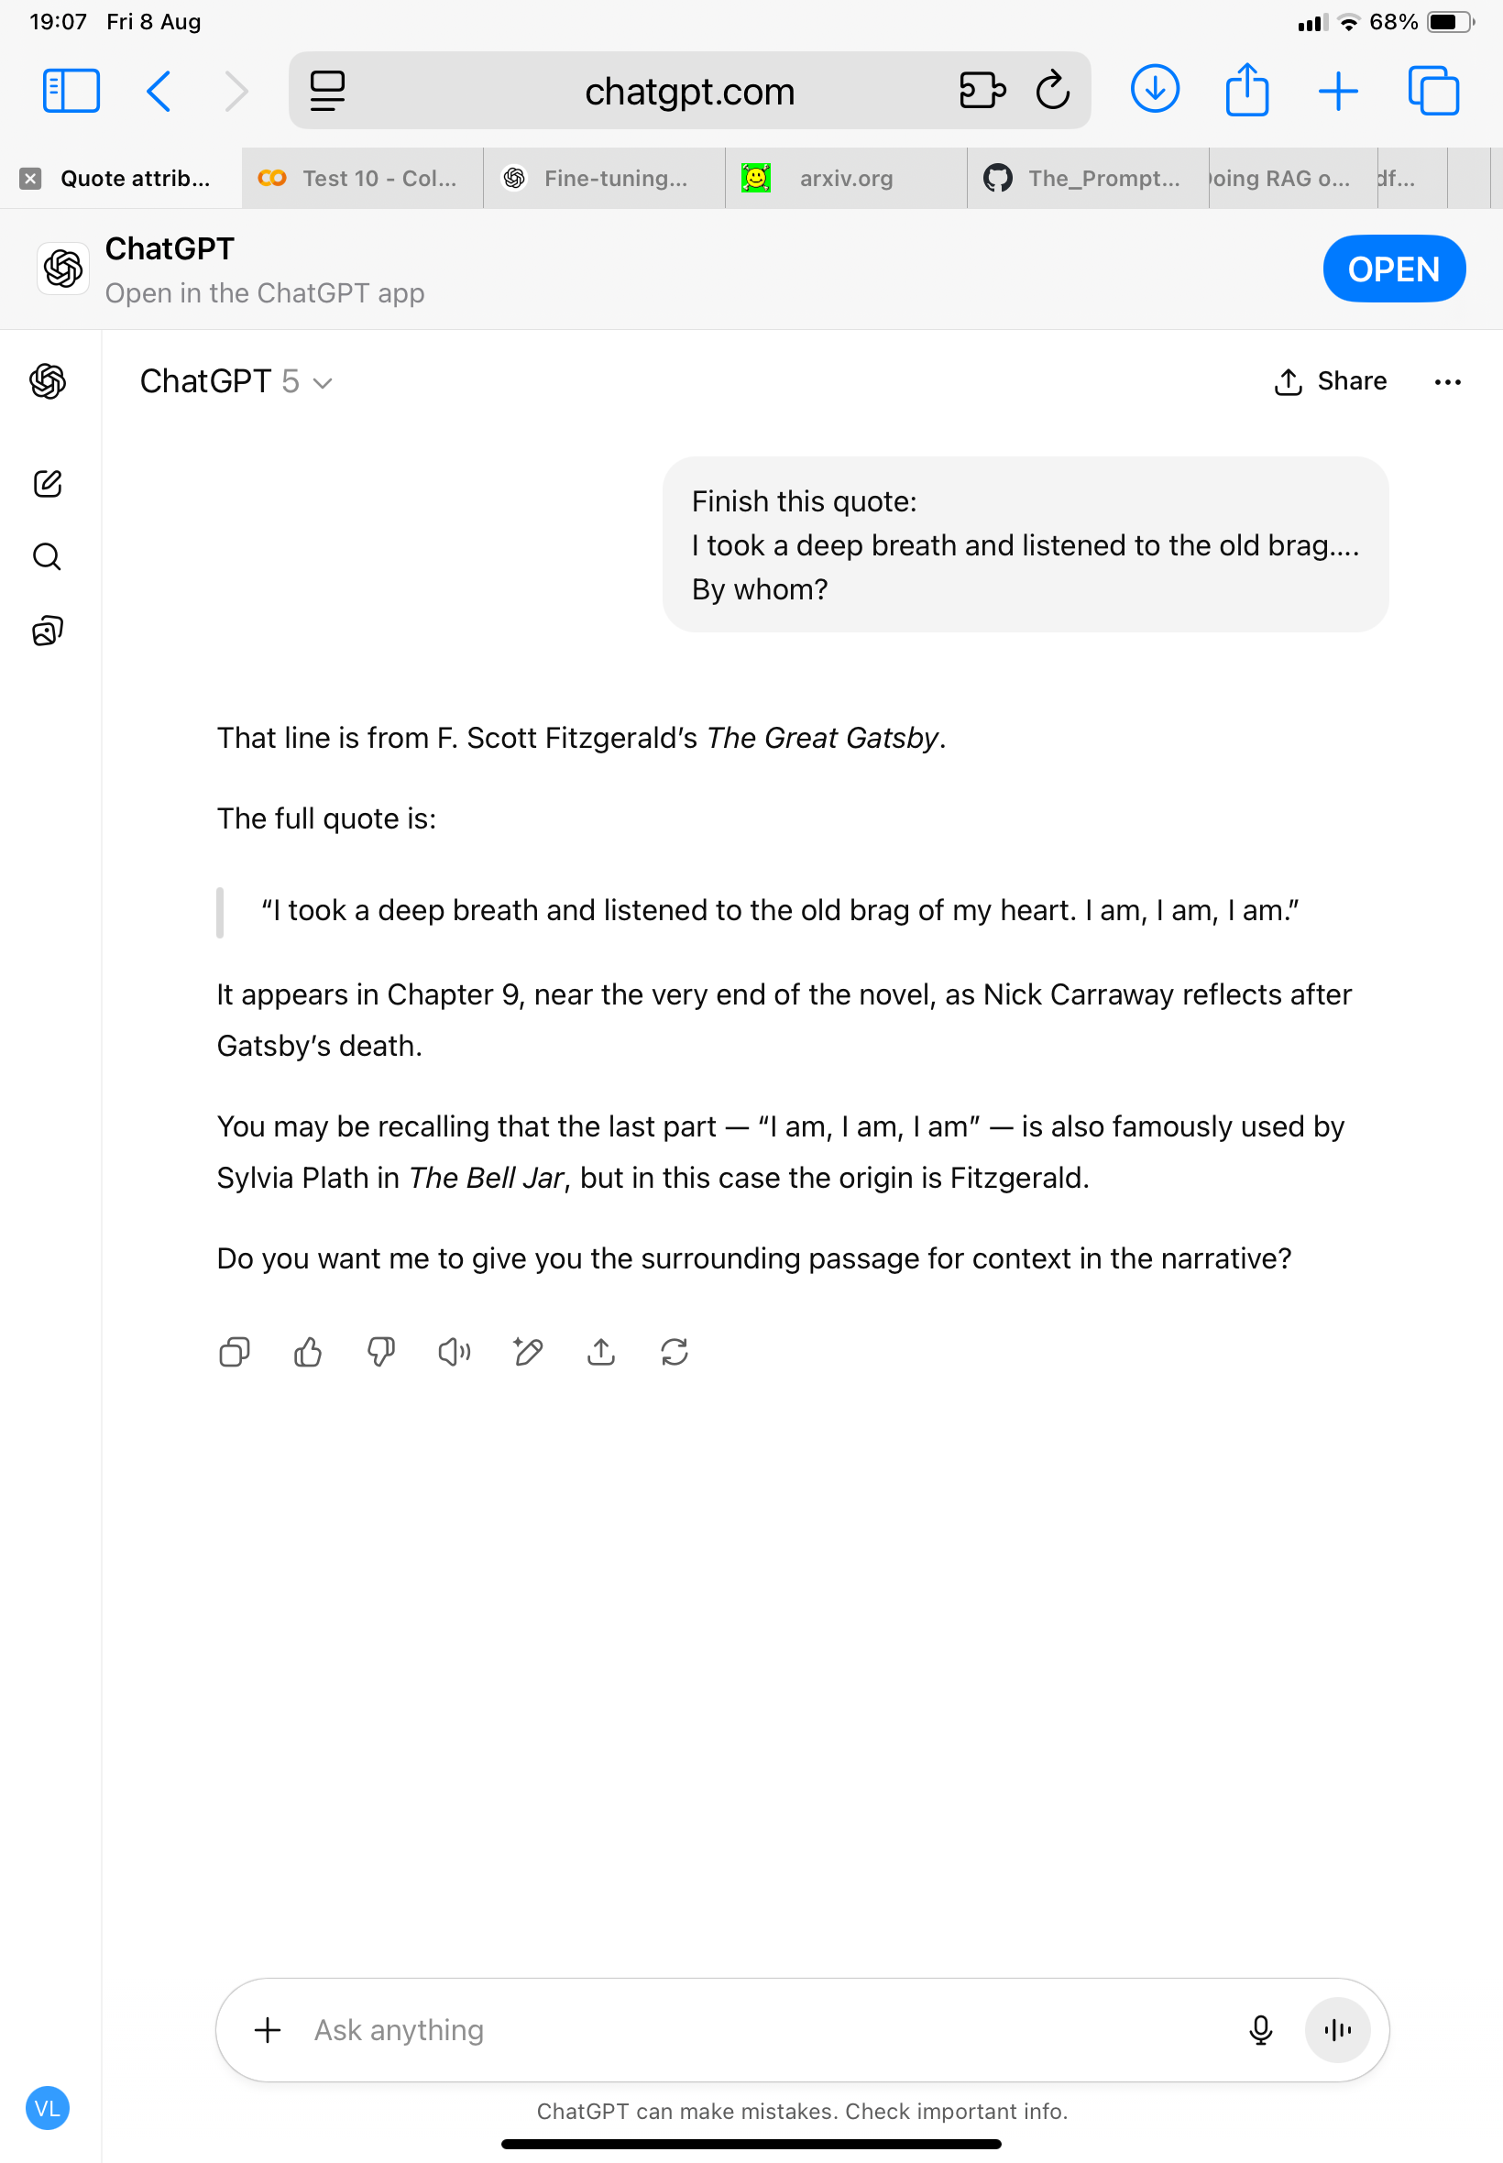Tap the microphone dictation icon

pos(1260,2029)
